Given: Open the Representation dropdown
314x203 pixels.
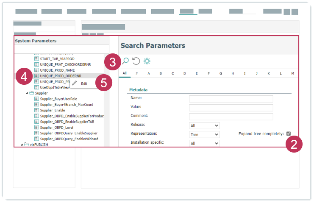Looking at the screenshot, I should click(x=204, y=134).
